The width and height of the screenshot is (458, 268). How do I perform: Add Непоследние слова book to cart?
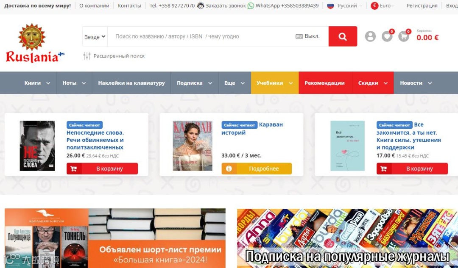(x=102, y=169)
